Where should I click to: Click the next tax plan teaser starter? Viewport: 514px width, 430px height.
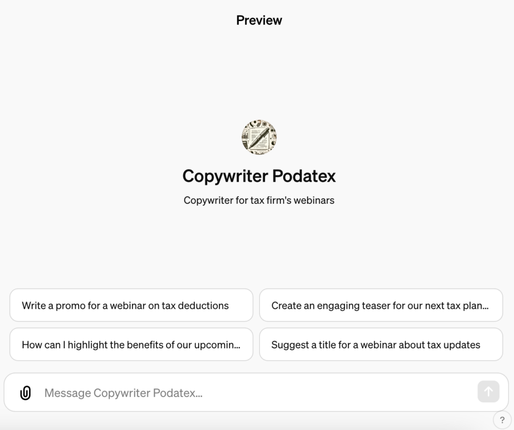point(380,305)
